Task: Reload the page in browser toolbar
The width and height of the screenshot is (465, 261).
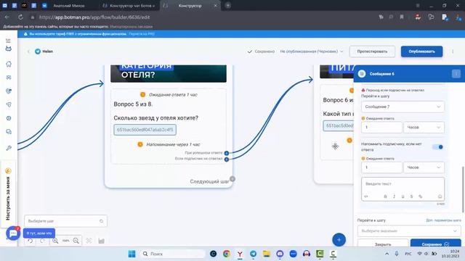Action: pos(20,17)
